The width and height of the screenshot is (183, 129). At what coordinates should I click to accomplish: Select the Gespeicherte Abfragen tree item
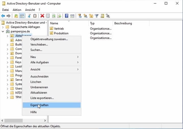[25, 27]
